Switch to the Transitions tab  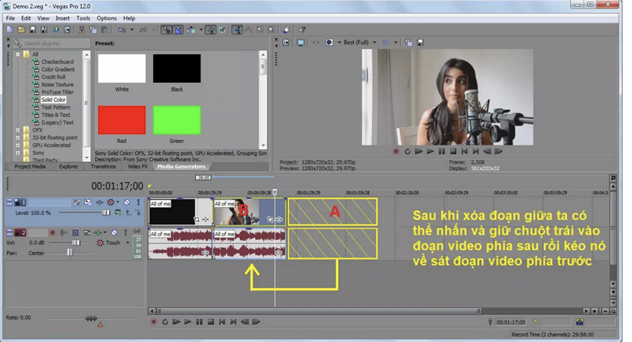pyautogui.click(x=103, y=167)
